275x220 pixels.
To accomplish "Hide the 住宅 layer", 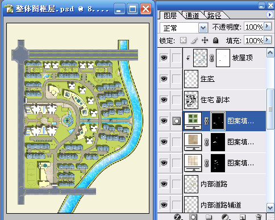I will tap(164, 78).
